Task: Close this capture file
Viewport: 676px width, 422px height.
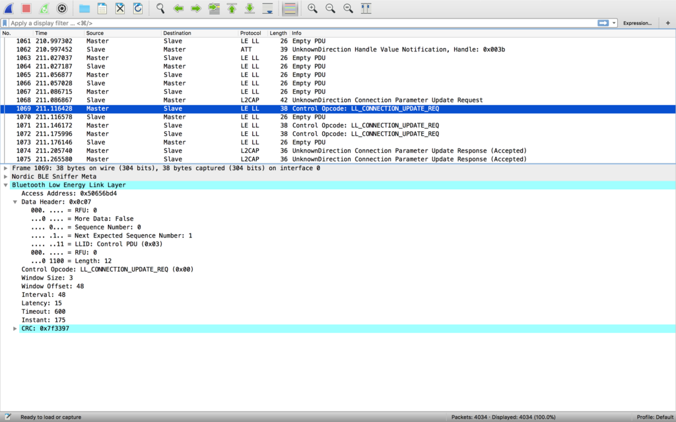Action: pyautogui.click(x=120, y=8)
